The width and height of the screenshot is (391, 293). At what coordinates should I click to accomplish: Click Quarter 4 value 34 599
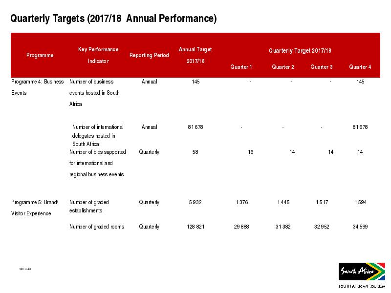tap(360, 227)
